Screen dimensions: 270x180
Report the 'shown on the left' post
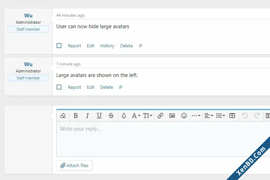(74, 87)
